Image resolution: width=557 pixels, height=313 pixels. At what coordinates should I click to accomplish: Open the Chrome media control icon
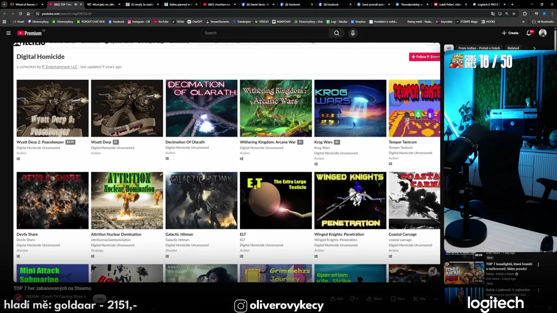click(x=537, y=13)
